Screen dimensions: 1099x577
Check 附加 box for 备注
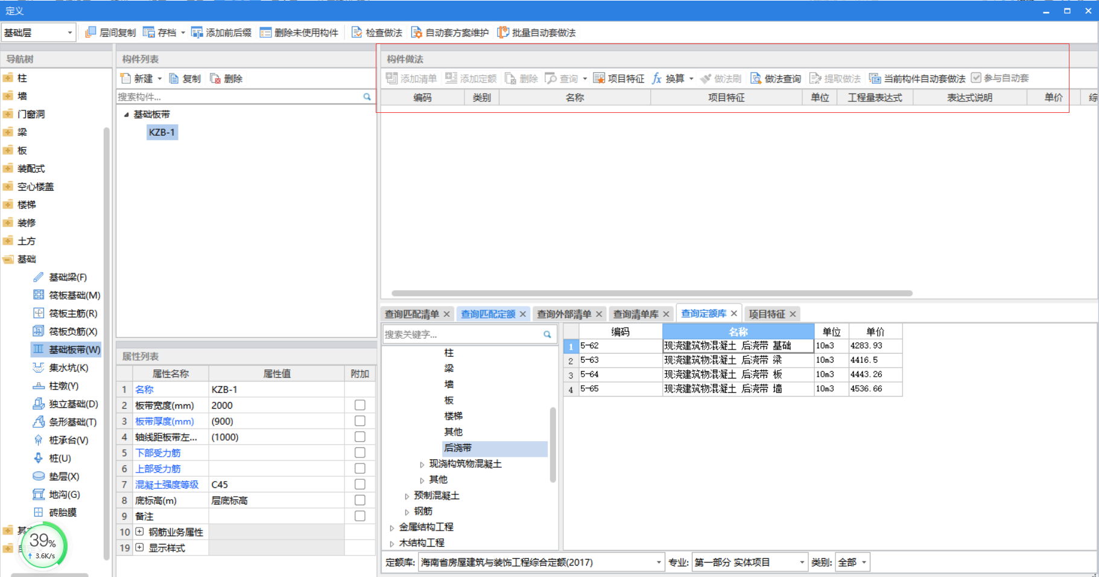point(360,516)
